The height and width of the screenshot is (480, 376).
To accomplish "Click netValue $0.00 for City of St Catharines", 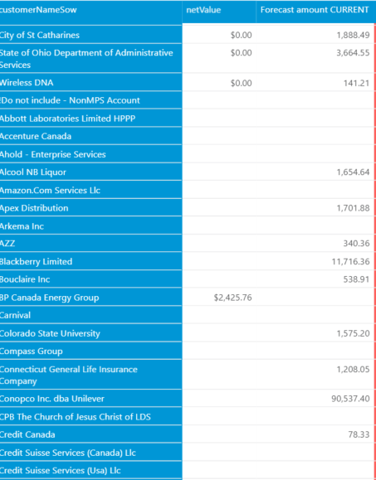I will [242, 35].
